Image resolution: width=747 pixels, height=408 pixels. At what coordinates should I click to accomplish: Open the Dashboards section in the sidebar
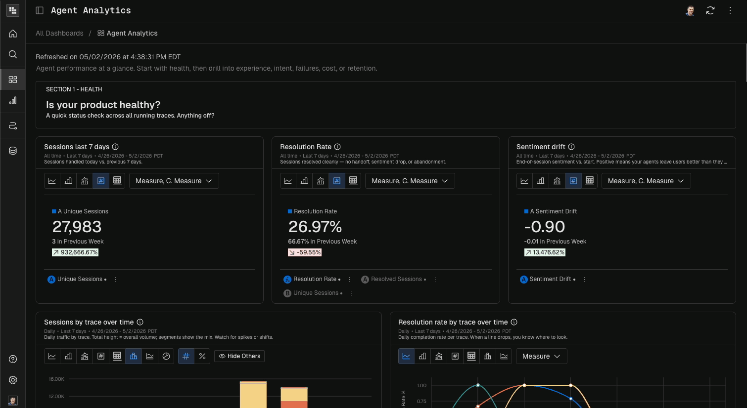point(13,80)
